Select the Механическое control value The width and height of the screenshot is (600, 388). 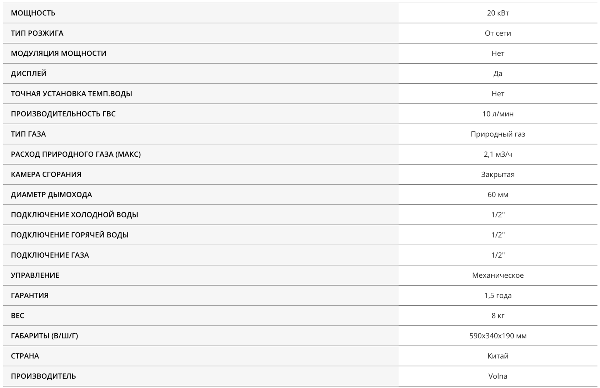click(x=497, y=275)
